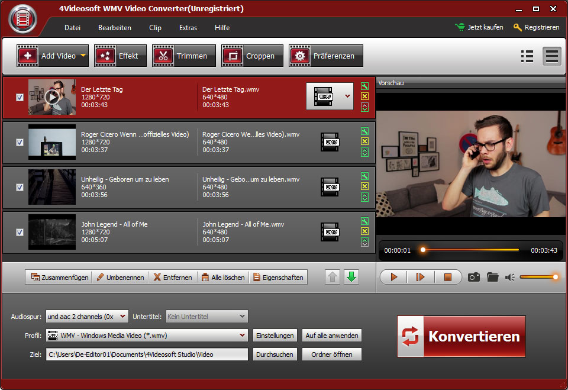The width and height of the screenshot is (568, 390).
Task: Select the Unheilig video thumbnail
Action: [52, 187]
